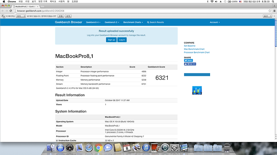
Task: Dismiss the translation bar with its X
Action: 274,16
